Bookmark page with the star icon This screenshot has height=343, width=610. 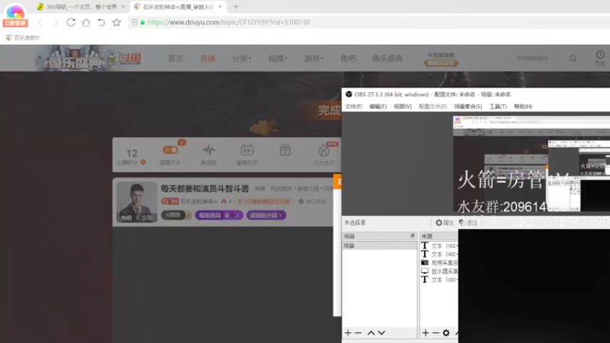pyautogui.click(x=117, y=22)
